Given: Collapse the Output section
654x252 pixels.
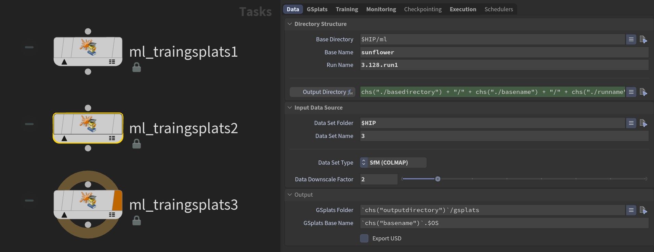Looking at the screenshot, I should point(290,195).
